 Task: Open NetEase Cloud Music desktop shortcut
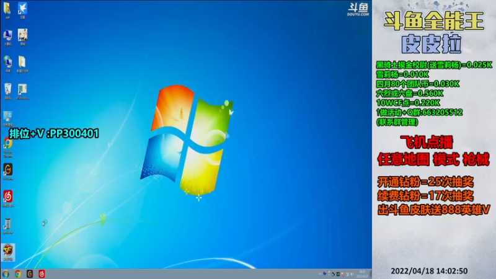pyautogui.click(x=8, y=198)
